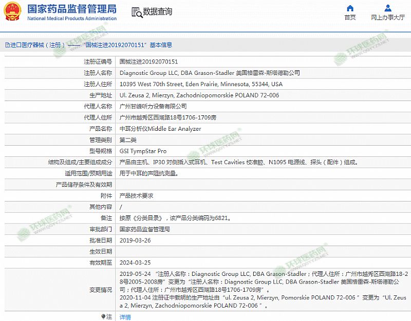
Task: Click 国家药品监督管理局 site title
Action: (71, 9)
